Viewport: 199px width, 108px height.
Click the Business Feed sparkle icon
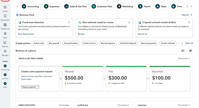(x=17, y=15)
